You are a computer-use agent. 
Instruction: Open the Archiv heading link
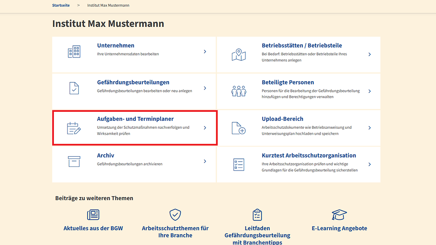pyautogui.click(x=106, y=156)
